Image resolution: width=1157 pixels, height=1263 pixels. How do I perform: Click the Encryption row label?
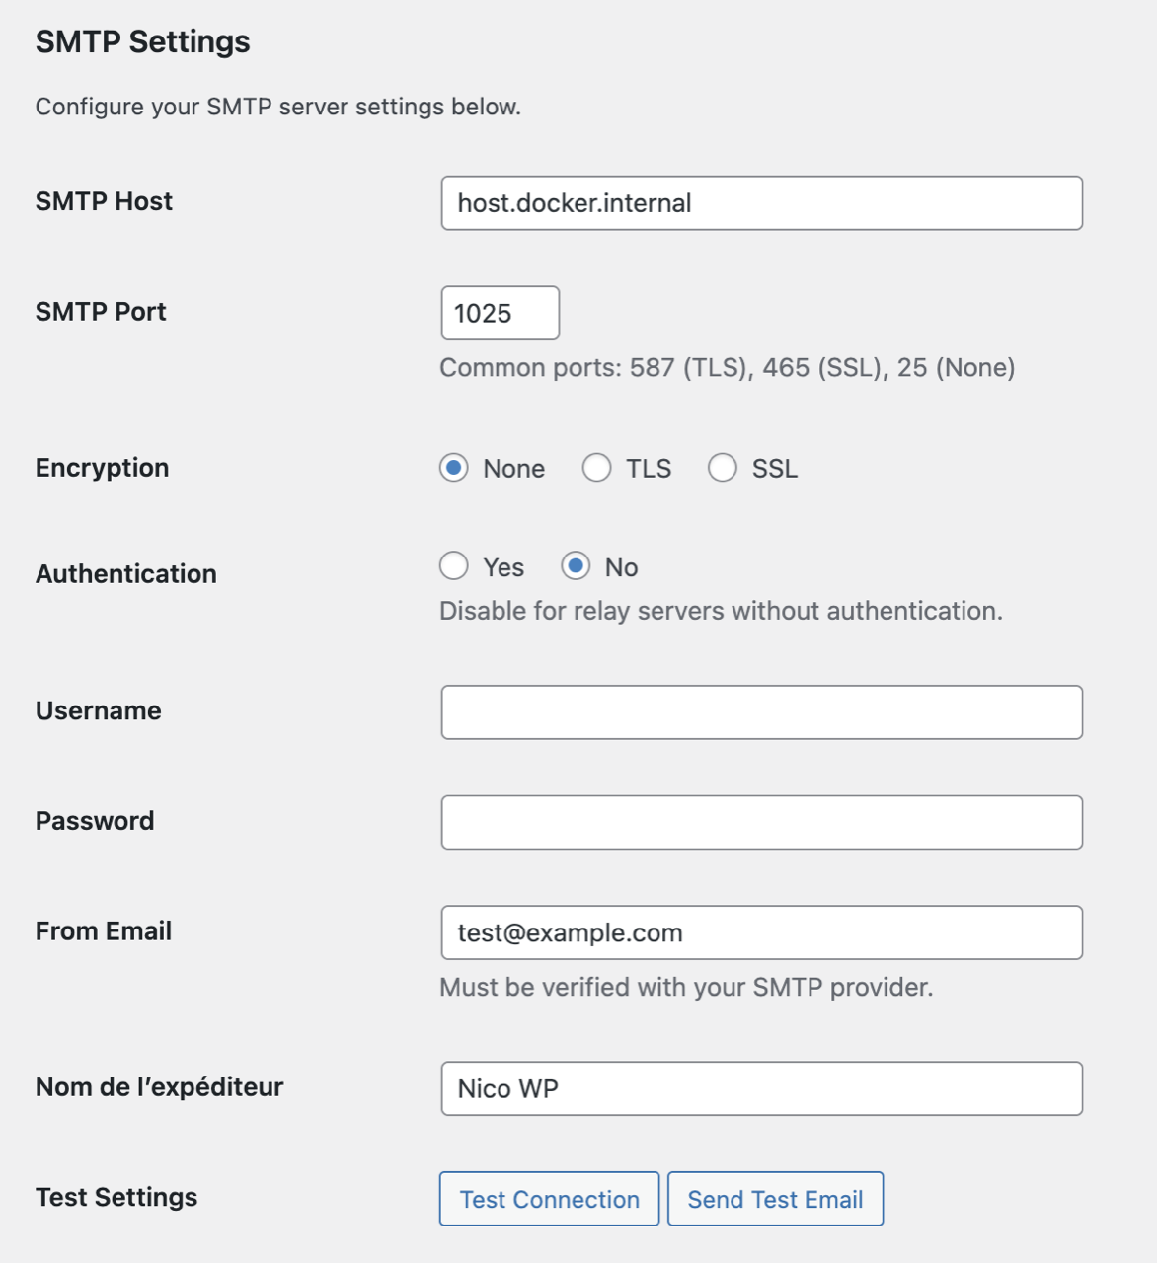(102, 468)
